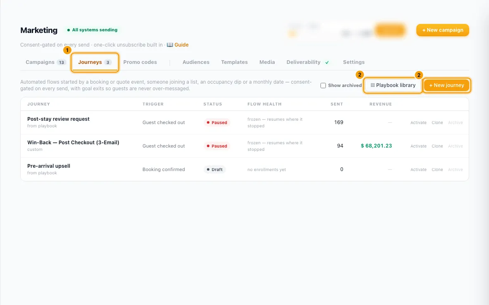
Task: Click the $ 68,201.23 revenue value
Action: click(x=376, y=145)
